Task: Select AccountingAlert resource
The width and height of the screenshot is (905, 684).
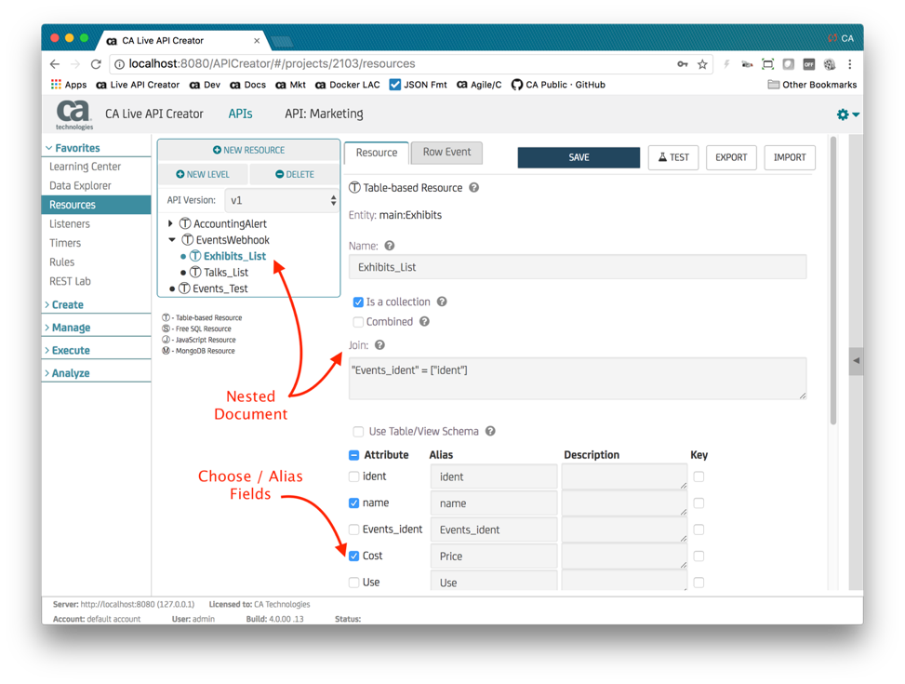Action: (230, 223)
